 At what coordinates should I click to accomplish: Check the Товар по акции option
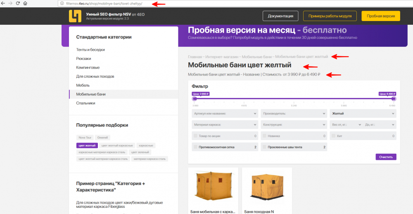pos(195,136)
